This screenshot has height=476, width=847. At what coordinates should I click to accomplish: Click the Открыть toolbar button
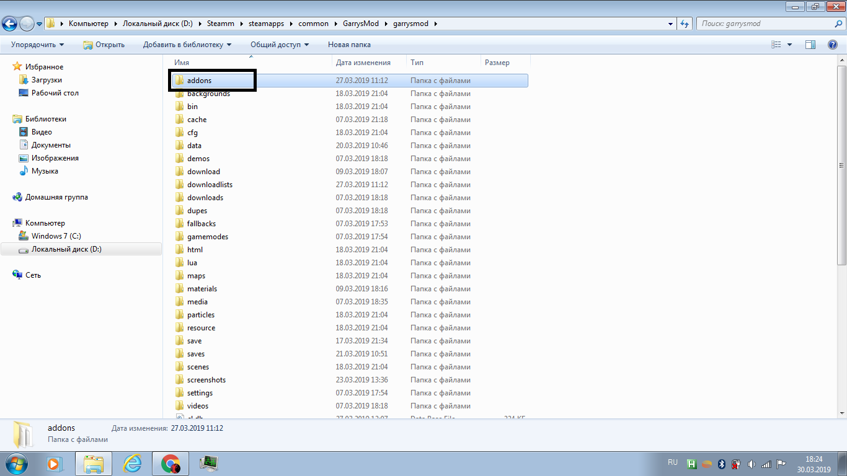104,45
